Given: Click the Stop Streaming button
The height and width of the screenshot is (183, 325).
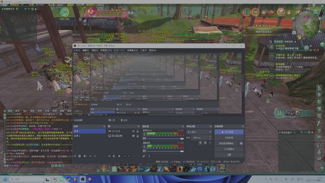Looking at the screenshot, I should pos(229,132).
